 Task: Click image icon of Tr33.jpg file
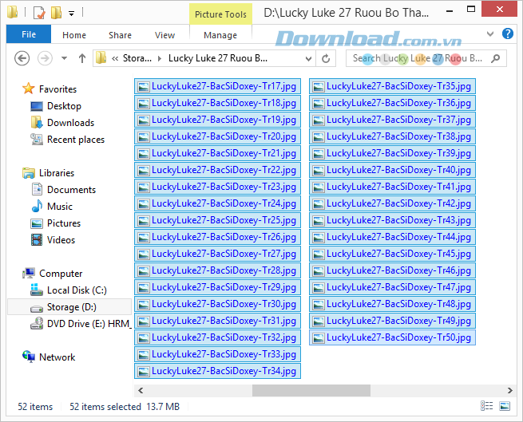pyautogui.click(x=144, y=355)
